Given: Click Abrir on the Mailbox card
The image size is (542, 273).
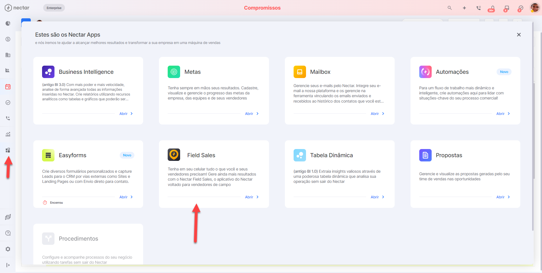Looking at the screenshot, I should coord(377,114).
